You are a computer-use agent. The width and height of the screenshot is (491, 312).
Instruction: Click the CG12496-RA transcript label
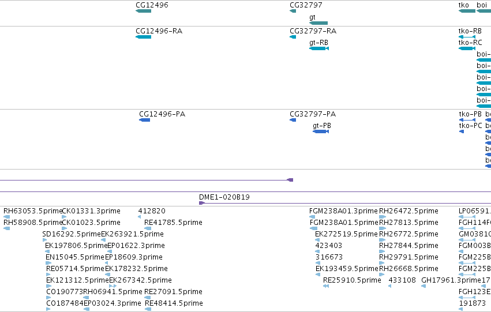coord(159,31)
